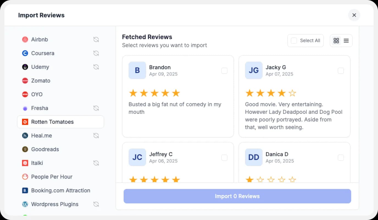Check Brandon's review for import
This screenshot has height=220, width=378.
pos(224,70)
